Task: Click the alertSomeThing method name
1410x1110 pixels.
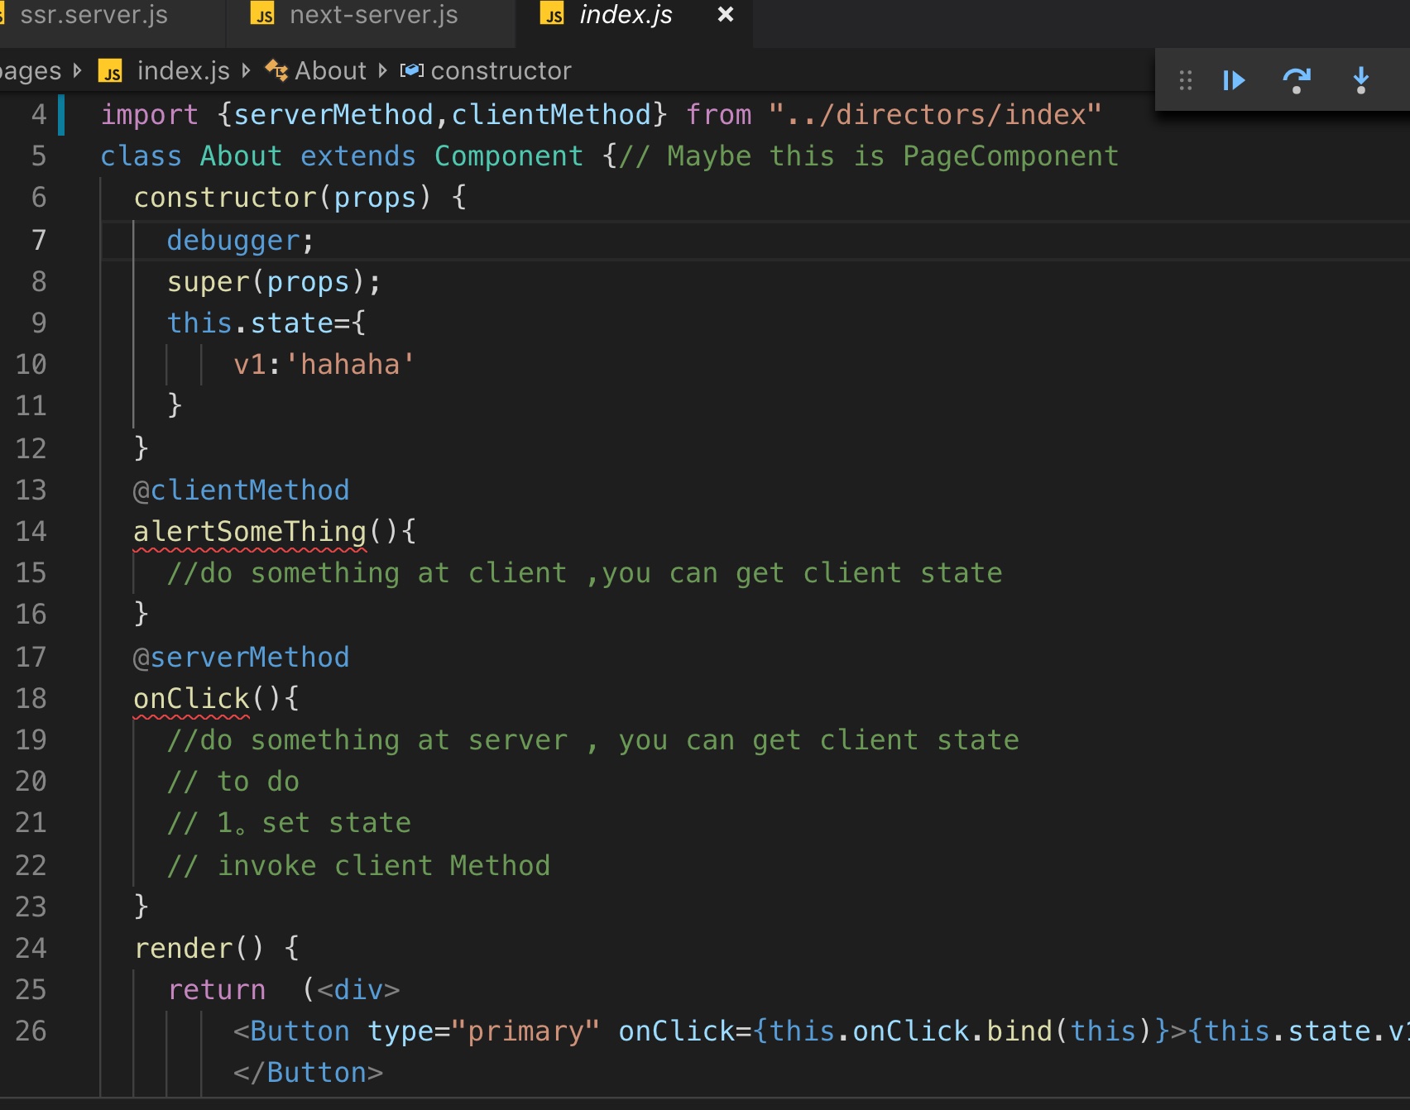Action: [250, 532]
